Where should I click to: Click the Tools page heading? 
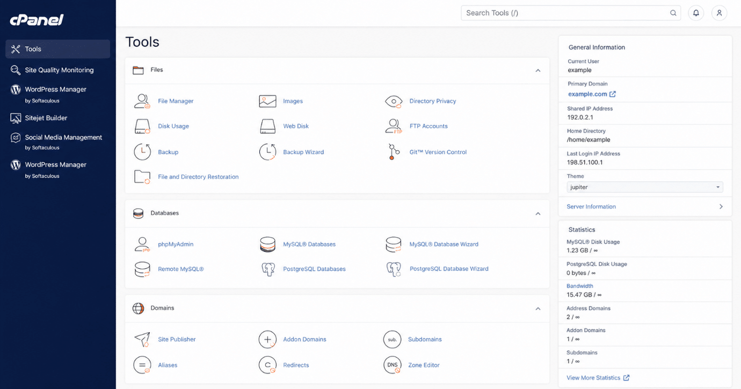tap(142, 42)
